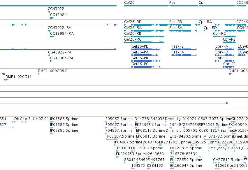The width and height of the screenshot is (248, 170).
Task: Select IP05067.3prime EST
Action: pos(110,128)
